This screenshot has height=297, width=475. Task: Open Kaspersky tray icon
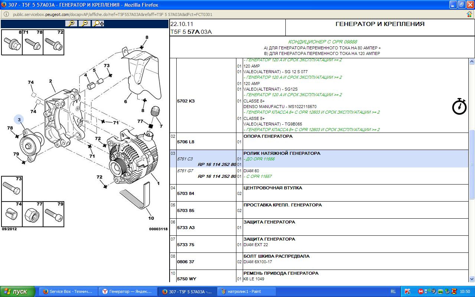pos(407,291)
